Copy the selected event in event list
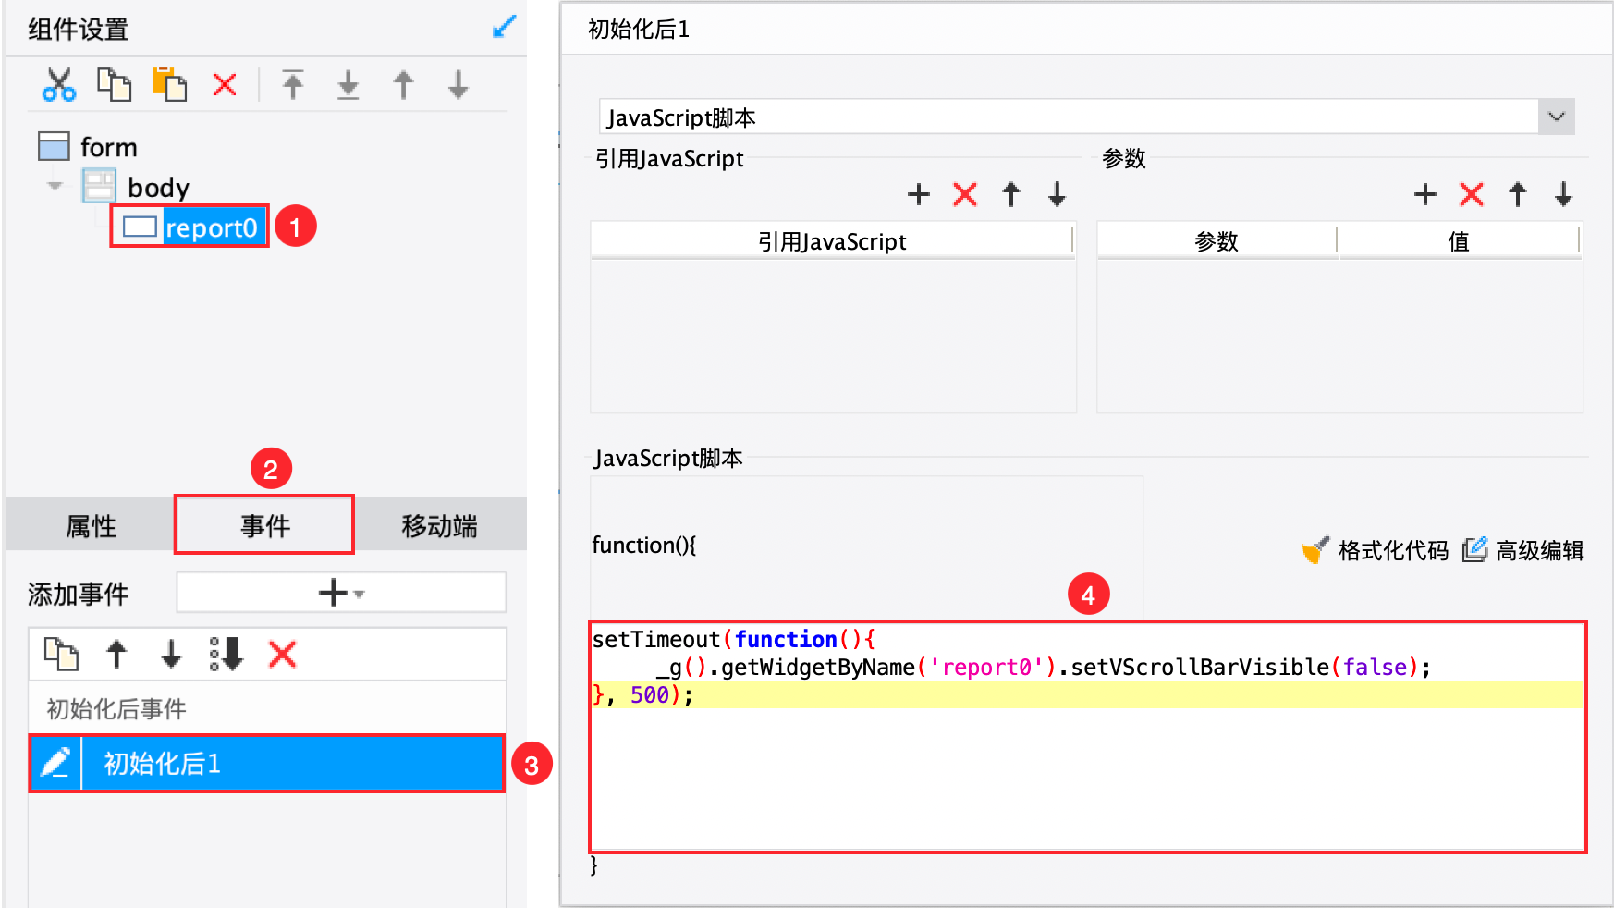 point(61,654)
